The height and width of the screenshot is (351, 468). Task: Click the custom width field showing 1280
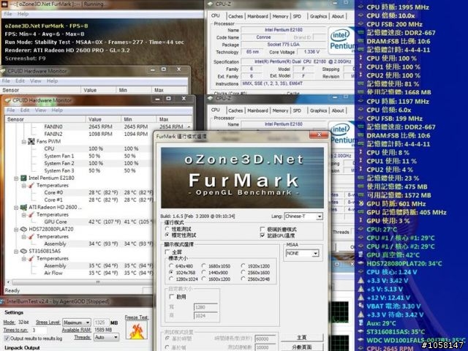coord(205,307)
